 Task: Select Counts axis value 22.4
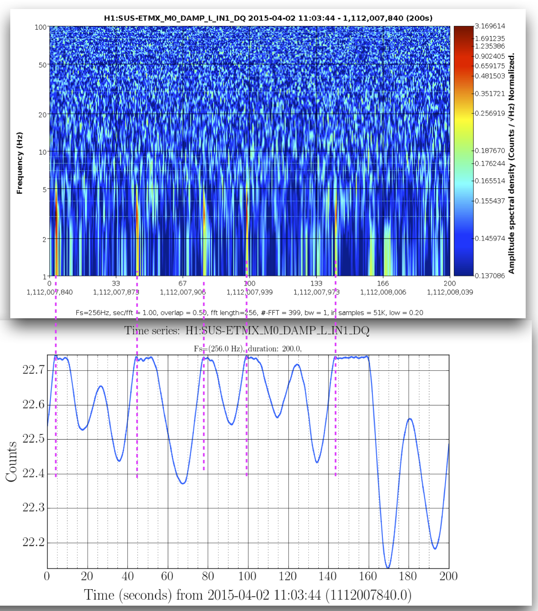click(33, 473)
